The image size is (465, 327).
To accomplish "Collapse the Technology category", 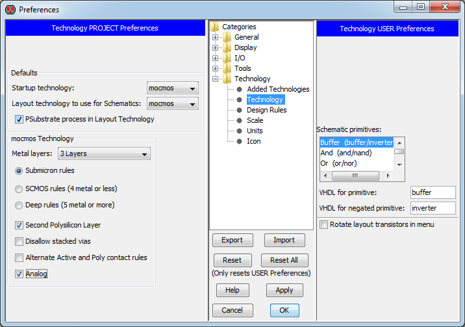I will [x=216, y=79].
